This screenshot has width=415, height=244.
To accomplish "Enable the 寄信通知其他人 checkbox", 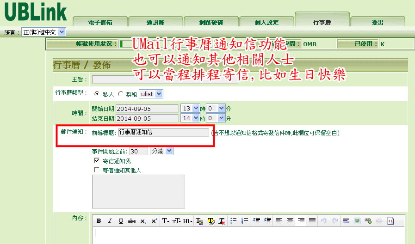I will click(97, 170).
